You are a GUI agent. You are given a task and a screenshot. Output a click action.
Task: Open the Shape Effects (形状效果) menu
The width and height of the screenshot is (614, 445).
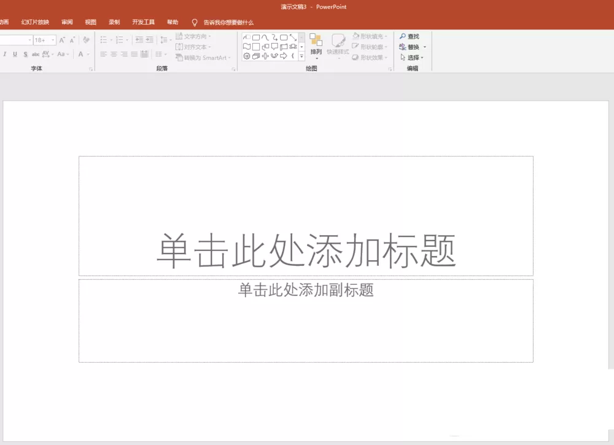coord(370,58)
